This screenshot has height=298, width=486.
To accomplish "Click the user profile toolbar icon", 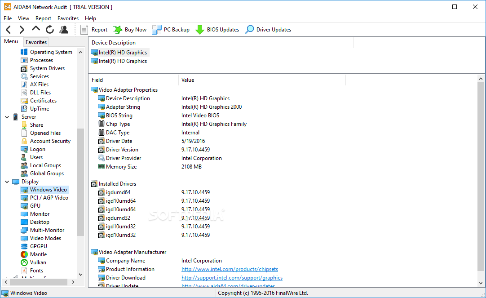I will pos(64,30).
